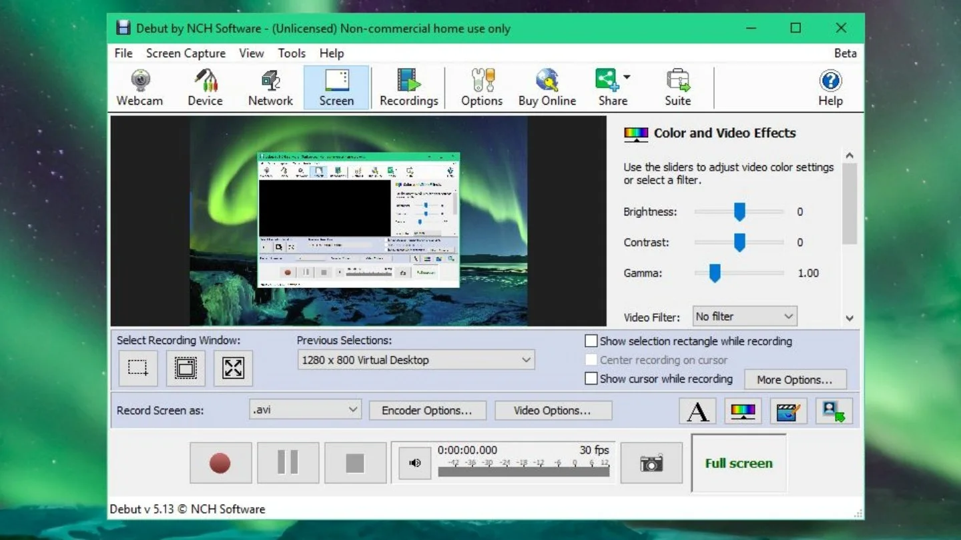
Task: Take a snapshot with the camera icon
Action: (651, 463)
